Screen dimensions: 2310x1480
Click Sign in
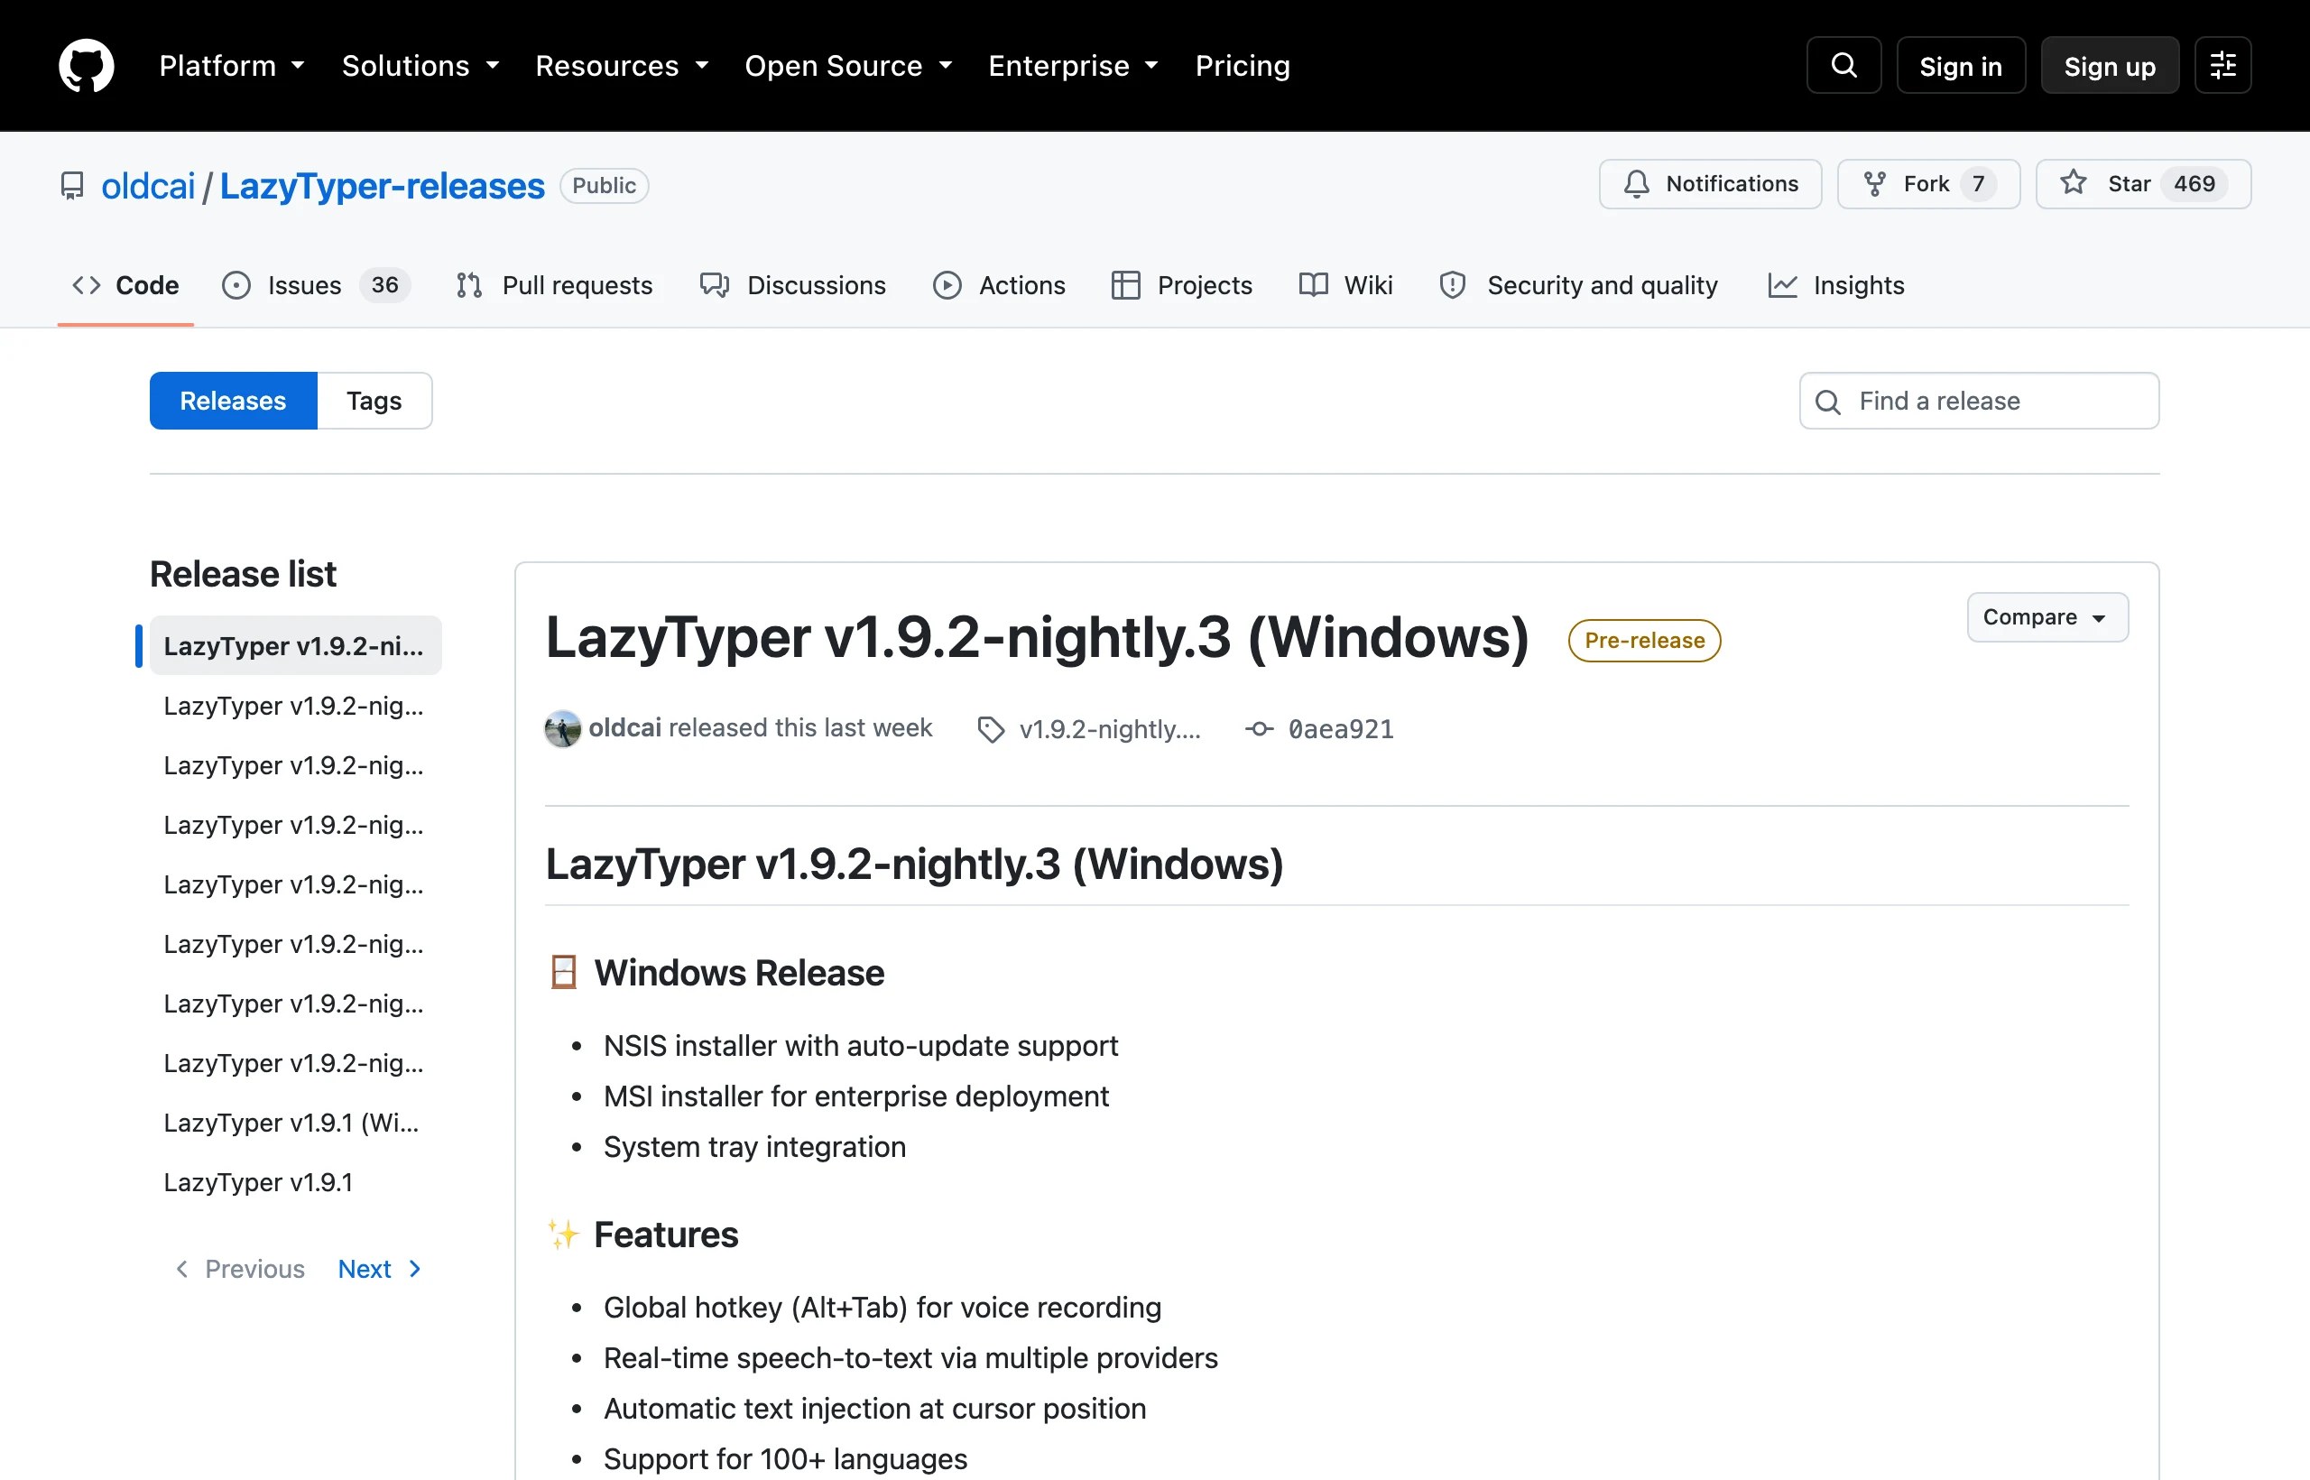coord(1960,65)
